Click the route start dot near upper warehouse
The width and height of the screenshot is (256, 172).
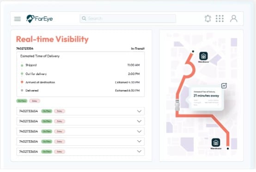point(193,52)
